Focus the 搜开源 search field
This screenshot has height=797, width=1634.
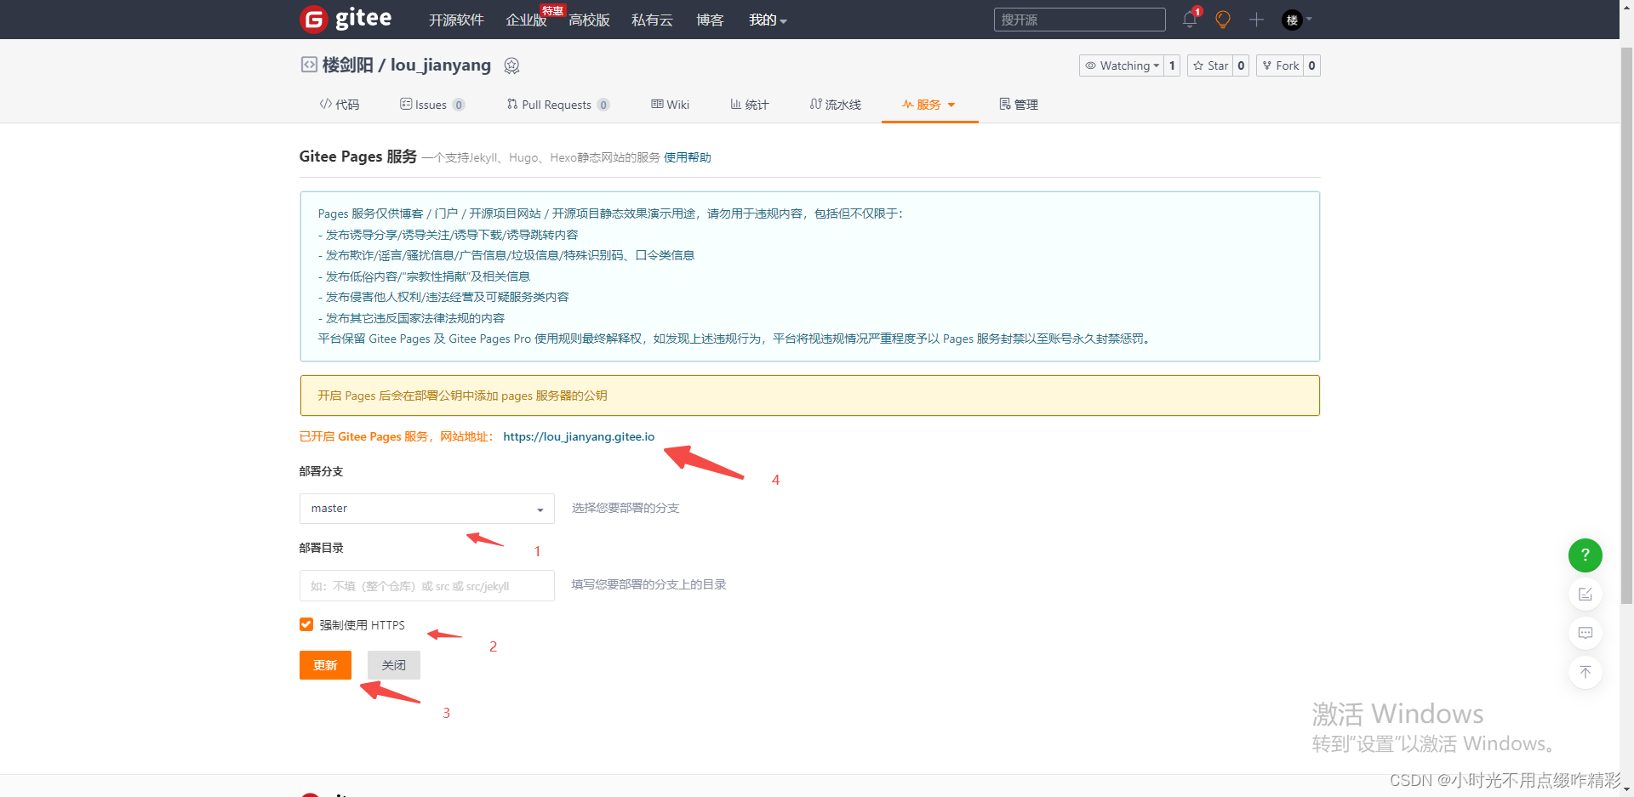(x=1079, y=20)
